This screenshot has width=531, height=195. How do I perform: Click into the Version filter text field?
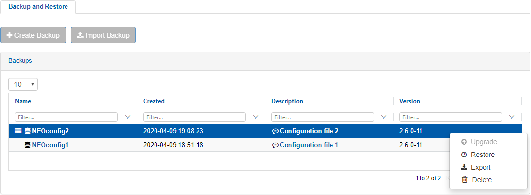tap(450, 117)
